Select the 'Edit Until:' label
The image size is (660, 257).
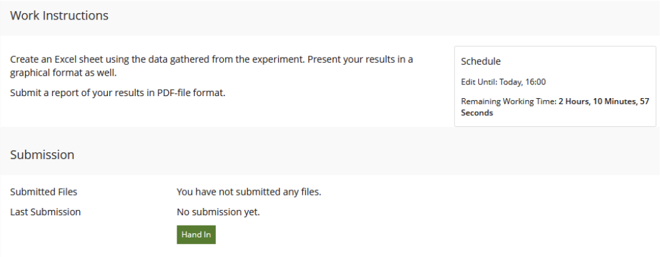479,82
